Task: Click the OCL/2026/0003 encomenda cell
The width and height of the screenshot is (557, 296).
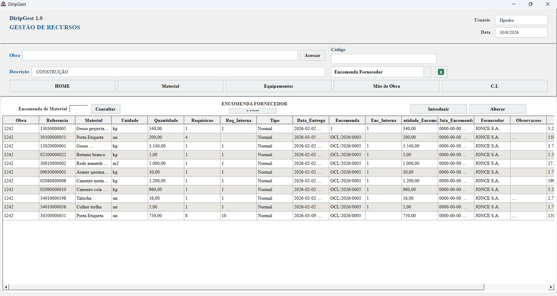Action: 347,137
